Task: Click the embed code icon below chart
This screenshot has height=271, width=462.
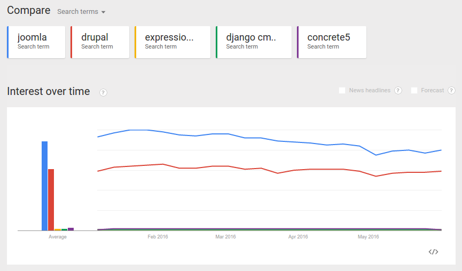Action: click(433, 252)
